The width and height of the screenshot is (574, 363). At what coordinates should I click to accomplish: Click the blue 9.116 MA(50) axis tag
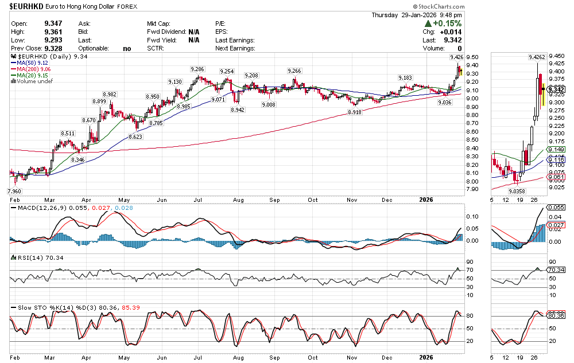click(x=556, y=159)
